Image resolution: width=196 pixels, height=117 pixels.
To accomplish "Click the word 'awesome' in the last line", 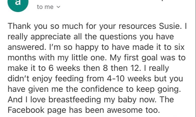I will 124,110.
